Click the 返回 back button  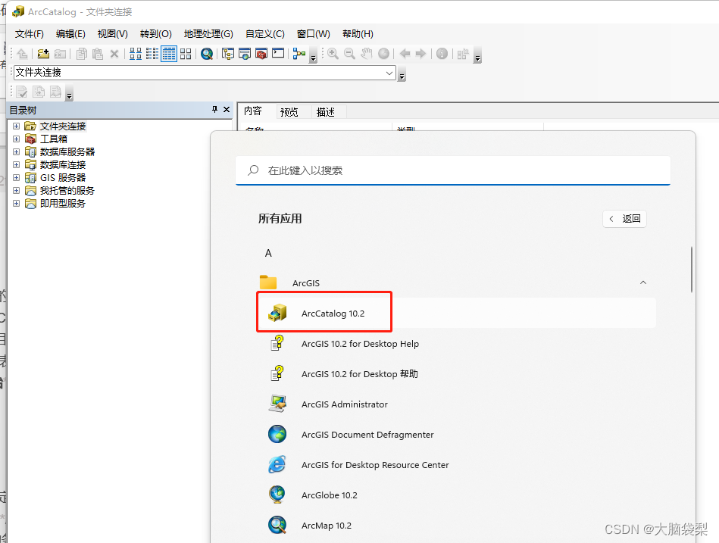pos(624,219)
